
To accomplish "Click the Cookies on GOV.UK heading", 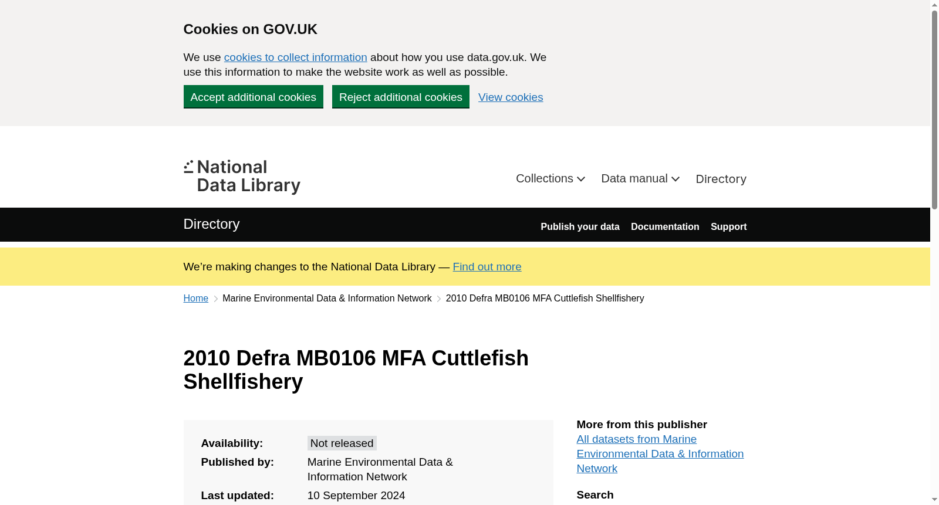I will (250, 29).
